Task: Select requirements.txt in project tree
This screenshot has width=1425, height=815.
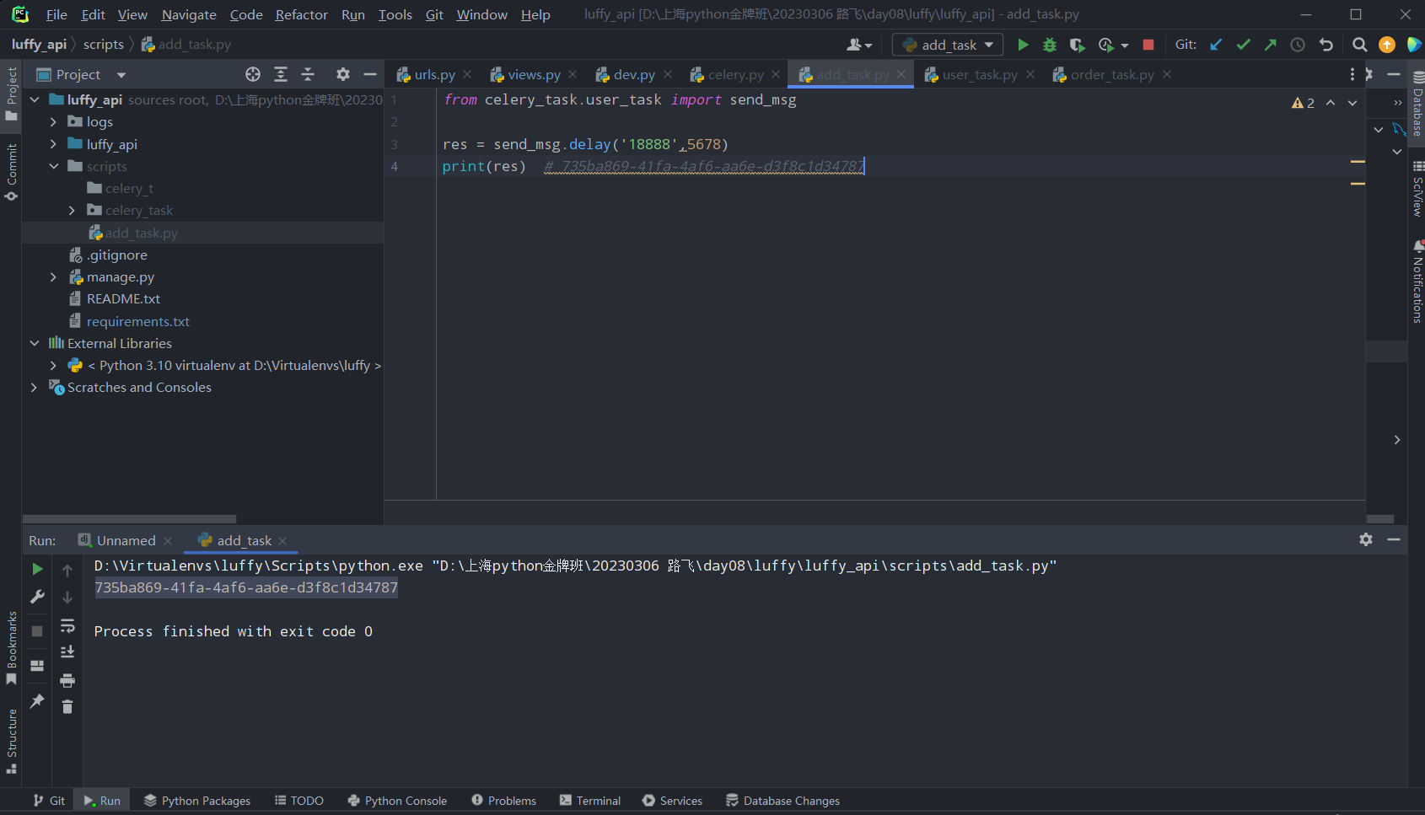Action: coord(137,321)
